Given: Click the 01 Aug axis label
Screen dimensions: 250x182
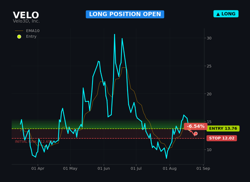Looking at the screenshot, I should tap(169, 169).
